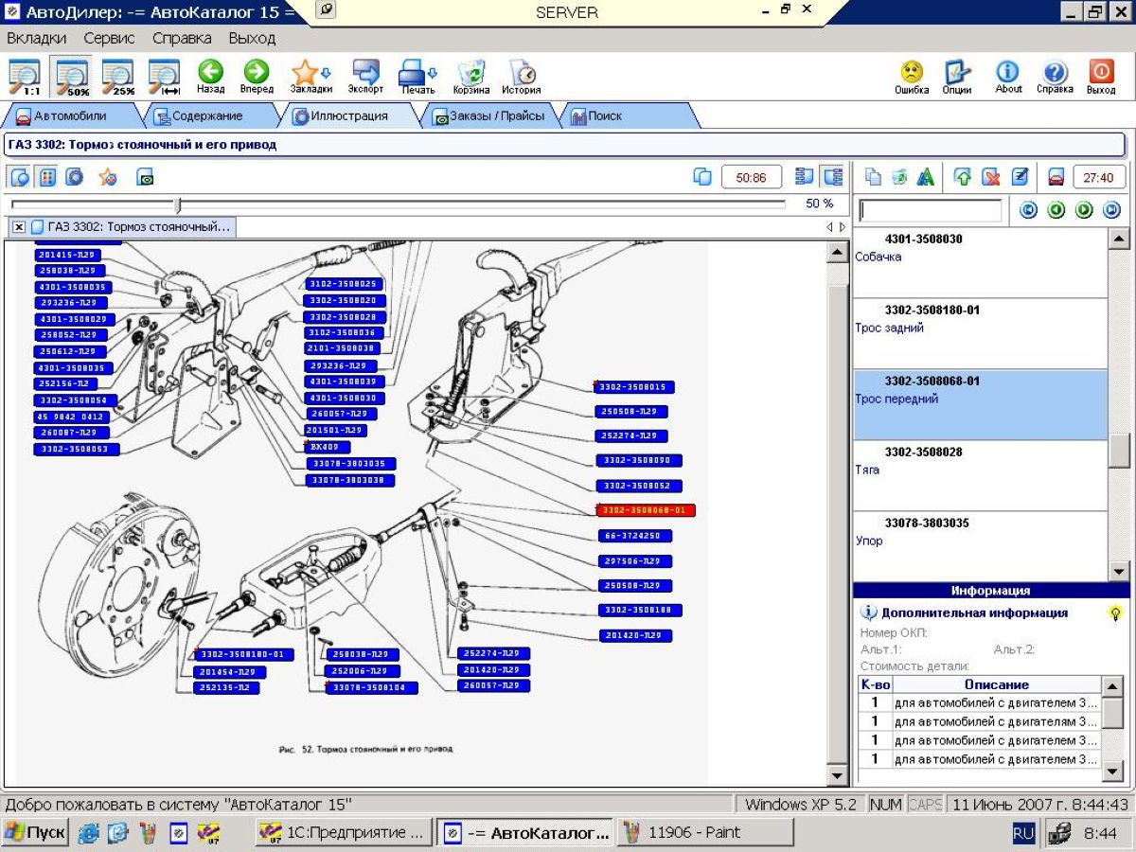Switch to the Иллюстрация tab
Screen dimensions: 1136x852
349,116
